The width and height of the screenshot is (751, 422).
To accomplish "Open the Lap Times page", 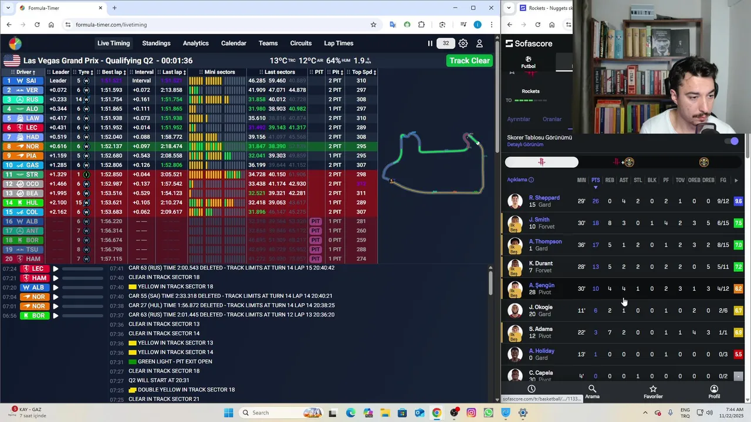I will click(339, 43).
